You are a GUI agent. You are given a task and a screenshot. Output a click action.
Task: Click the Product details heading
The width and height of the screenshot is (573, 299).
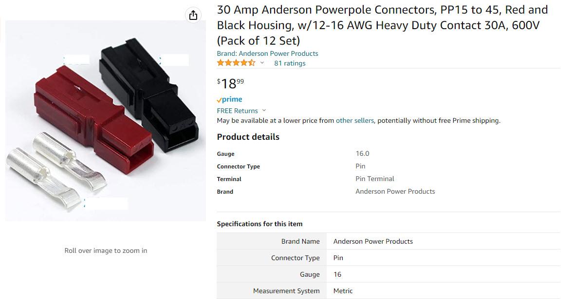pos(248,137)
